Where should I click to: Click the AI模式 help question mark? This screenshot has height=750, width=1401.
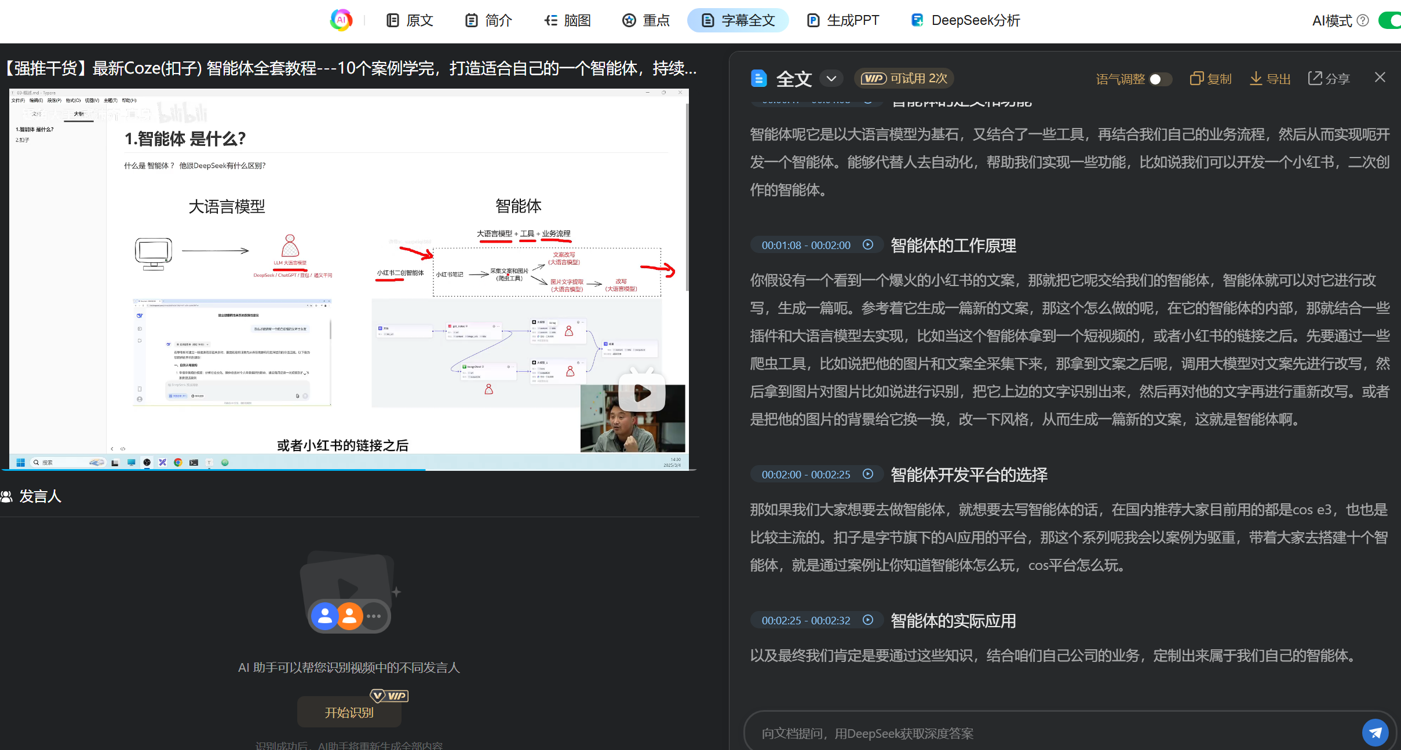click(1363, 21)
